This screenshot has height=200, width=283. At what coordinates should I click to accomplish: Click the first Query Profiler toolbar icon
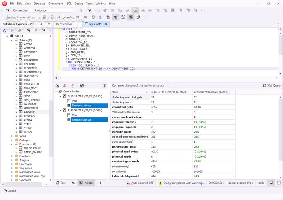point(57,86)
